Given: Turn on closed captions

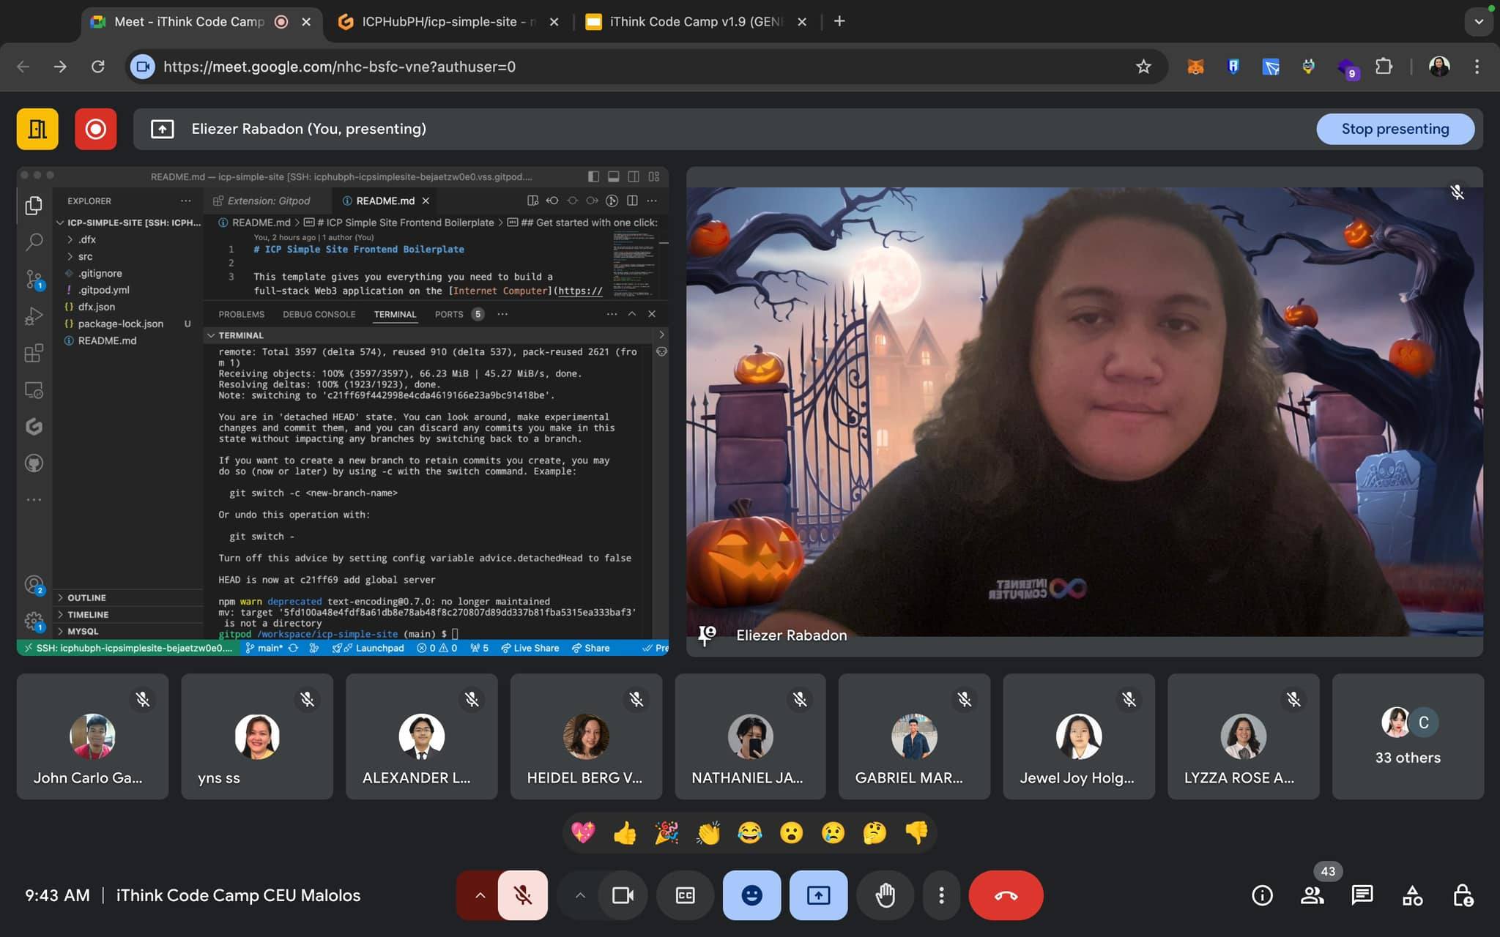Looking at the screenshot, I should coord(685,895).
